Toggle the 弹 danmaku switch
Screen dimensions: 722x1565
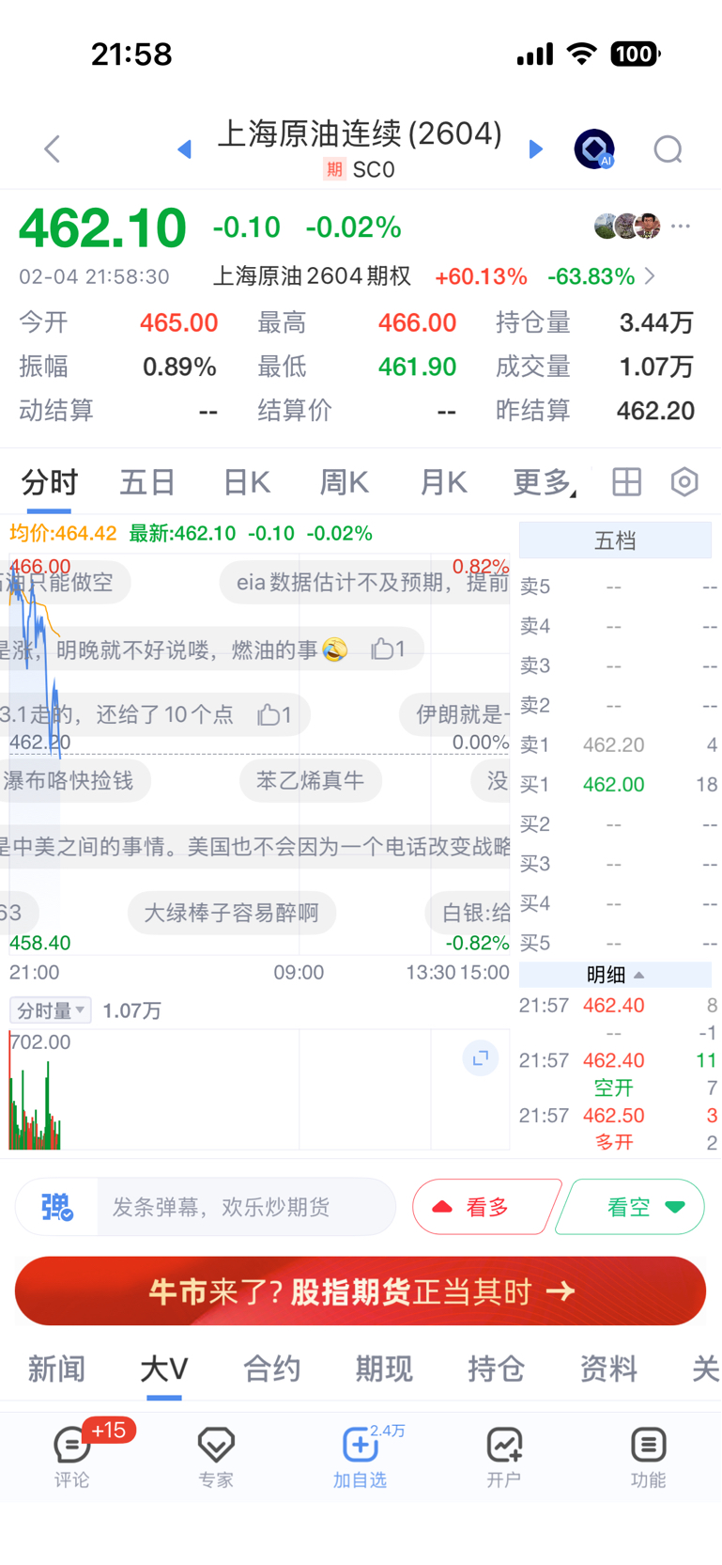pos(56,1207)
